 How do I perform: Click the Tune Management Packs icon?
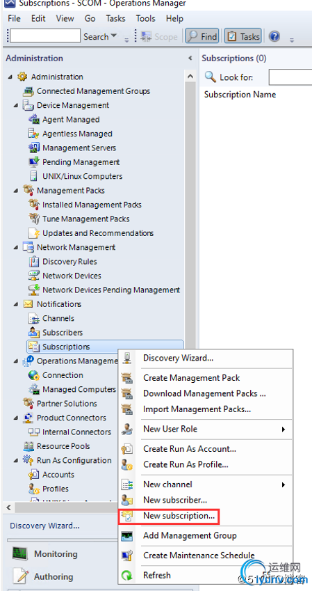[x=33, y=219]
